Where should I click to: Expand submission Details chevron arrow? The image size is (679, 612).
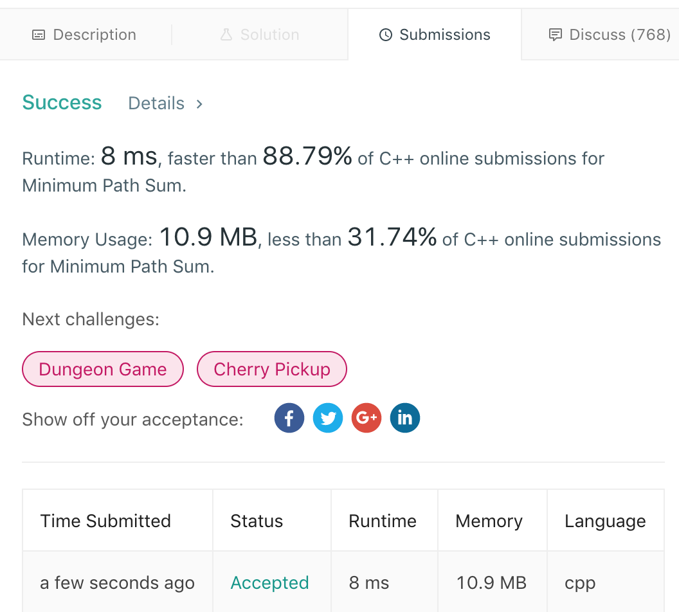pos(199,104)
